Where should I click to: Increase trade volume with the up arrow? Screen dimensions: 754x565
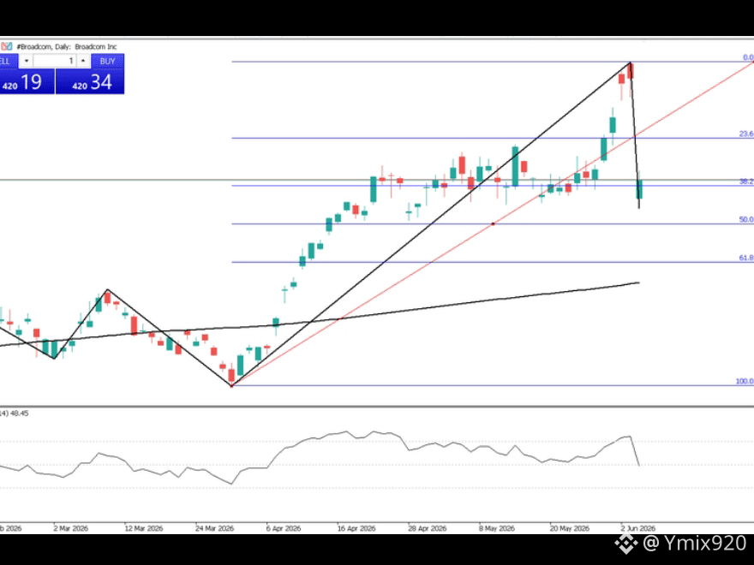point(83,61)
